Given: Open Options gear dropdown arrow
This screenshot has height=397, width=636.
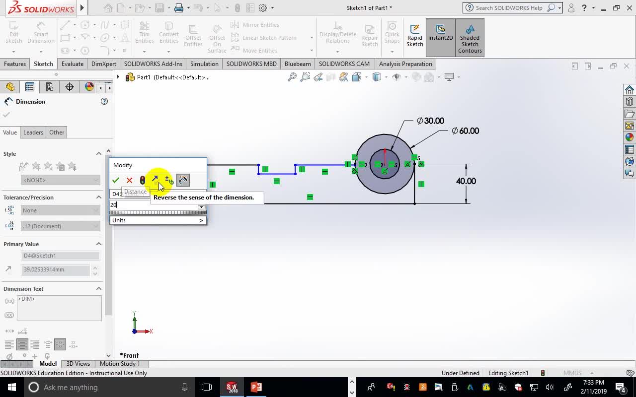Looking at the screenshot, I should pyautogui.click(x=272, y=8).
